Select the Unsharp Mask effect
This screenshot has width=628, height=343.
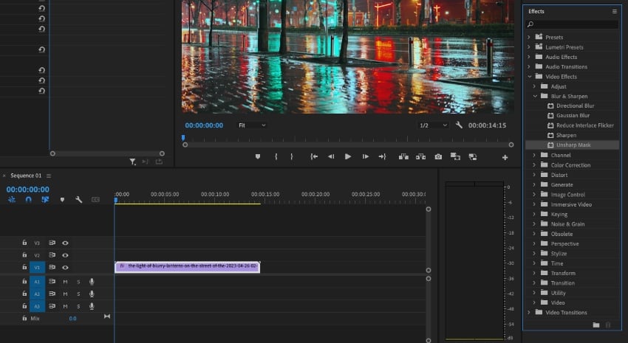pos(573,145)
